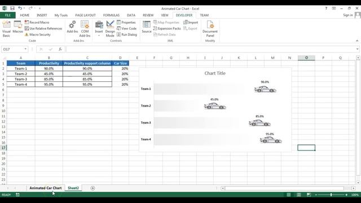Click in the formula bar
361x203 pixels.
pyautogui.click(x=210, y=49)
